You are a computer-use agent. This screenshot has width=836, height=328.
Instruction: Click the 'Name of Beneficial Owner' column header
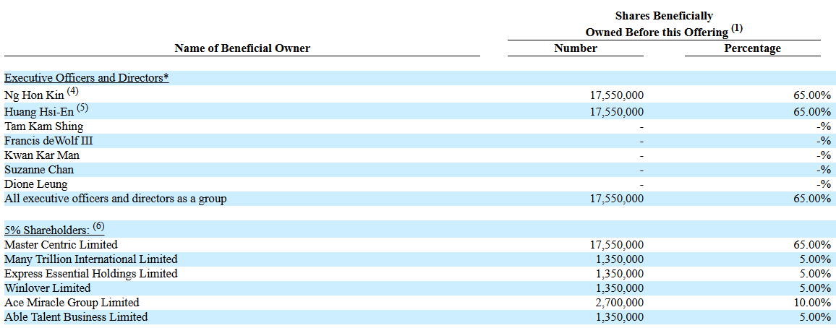coord(242,48)
